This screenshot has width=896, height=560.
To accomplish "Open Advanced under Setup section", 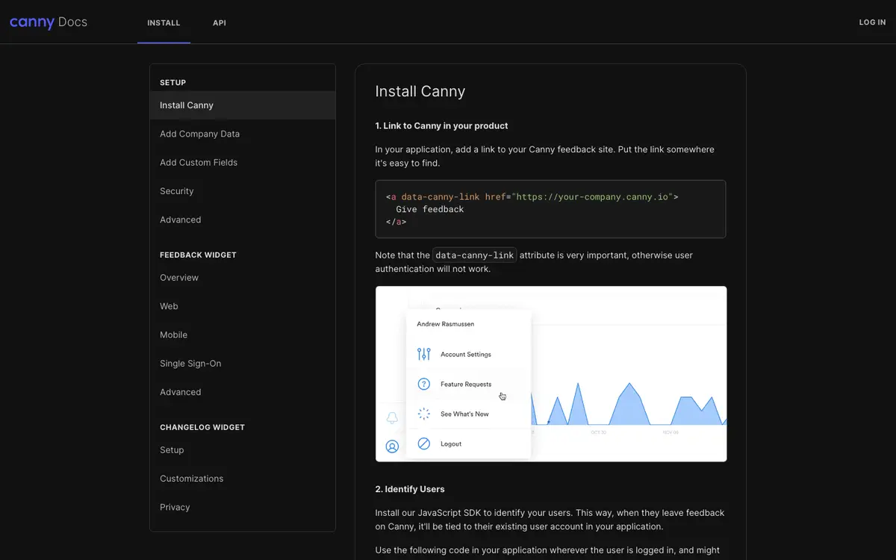I will click(x=243, y=220).
